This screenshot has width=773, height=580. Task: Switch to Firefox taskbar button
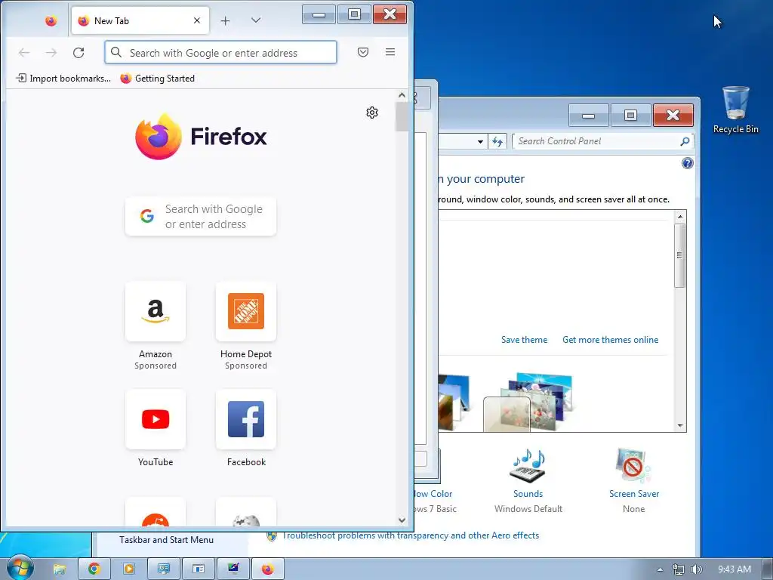click(x=268, y=569)
